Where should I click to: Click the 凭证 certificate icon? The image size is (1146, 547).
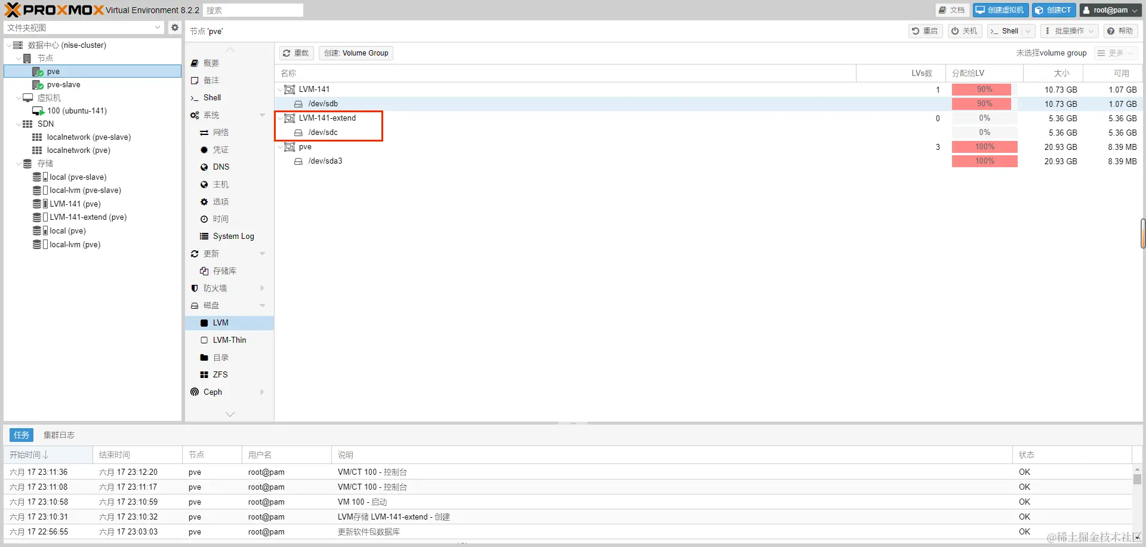click(x=204, y=150)
